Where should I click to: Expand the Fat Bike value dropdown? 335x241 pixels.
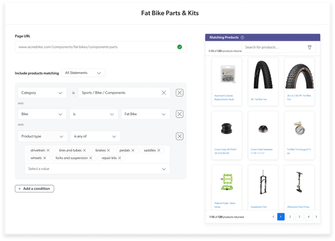(x=146, y=114)
